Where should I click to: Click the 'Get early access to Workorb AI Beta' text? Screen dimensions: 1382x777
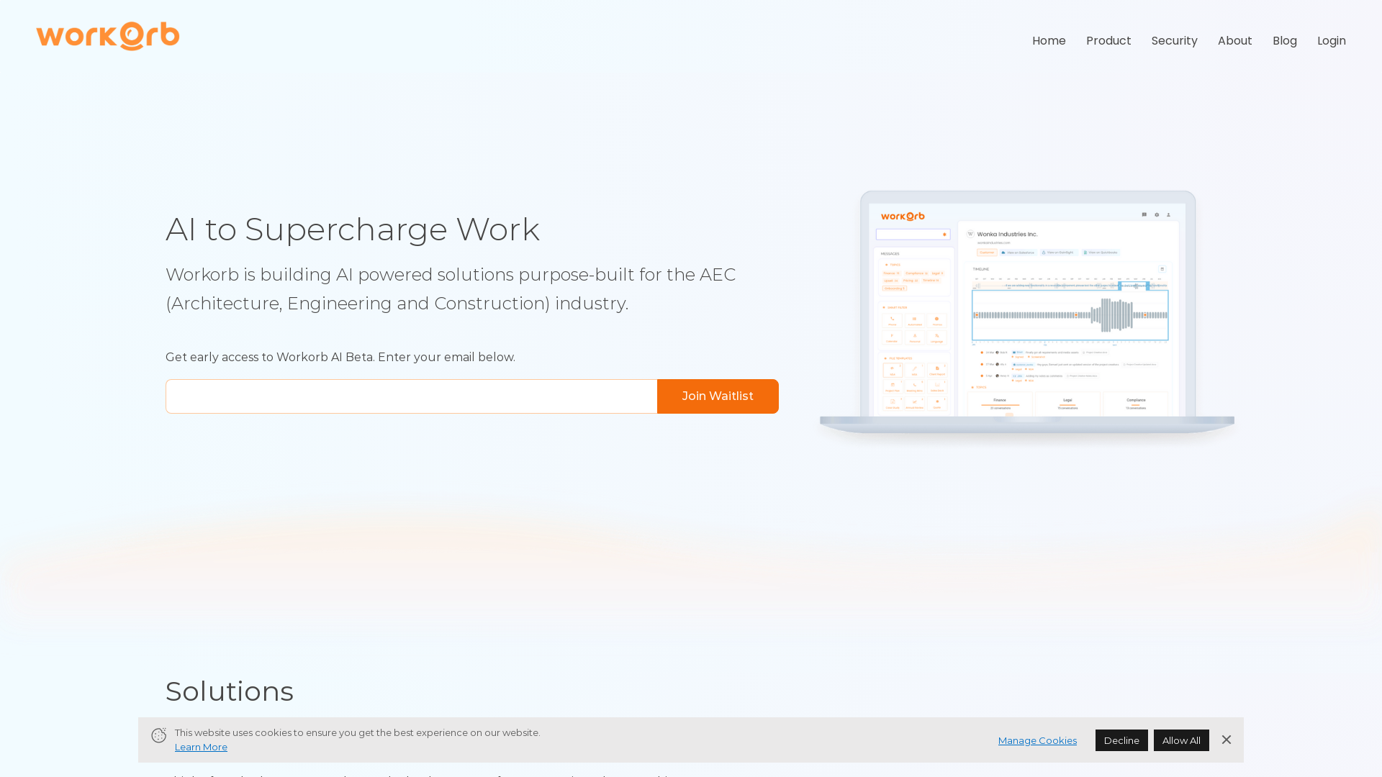click(x=340, y=358)
